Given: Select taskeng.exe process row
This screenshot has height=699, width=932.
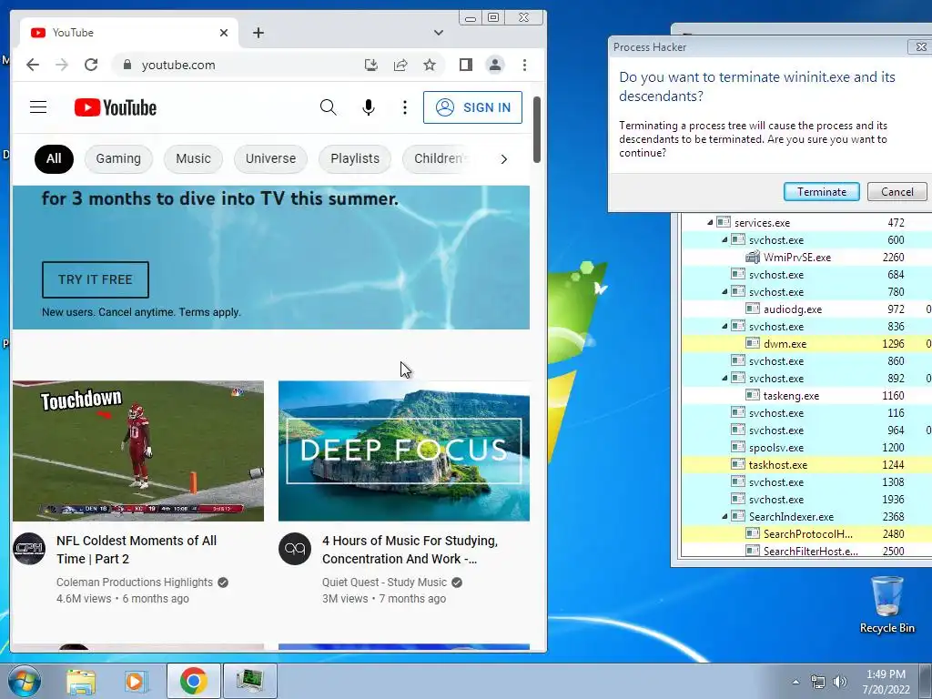Looking at the screenshot, I should (x=806, y=395).
